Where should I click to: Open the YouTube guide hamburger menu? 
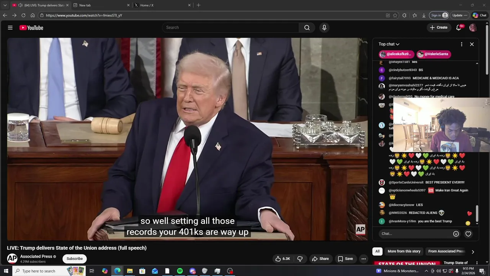[10, 28]
